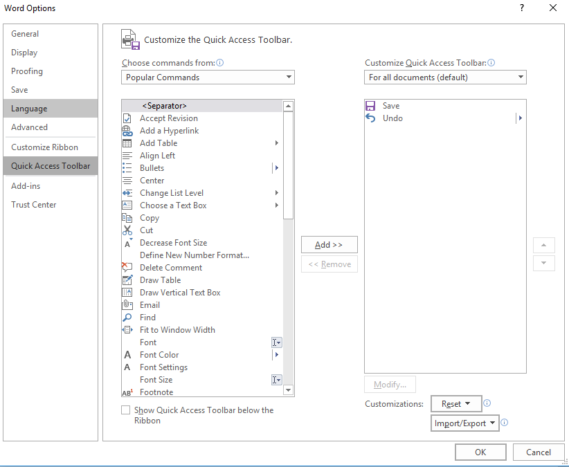This screenshot has height=467, width=569.
Task: Select Define New Number Format... entry
Action: point(202,255)
